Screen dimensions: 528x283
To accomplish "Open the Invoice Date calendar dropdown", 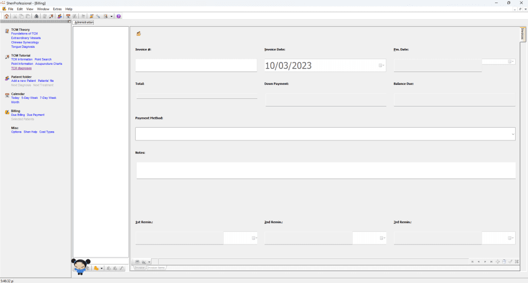I will (x=382, y=65).
